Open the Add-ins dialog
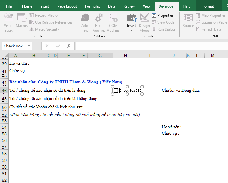 (85, 22)
